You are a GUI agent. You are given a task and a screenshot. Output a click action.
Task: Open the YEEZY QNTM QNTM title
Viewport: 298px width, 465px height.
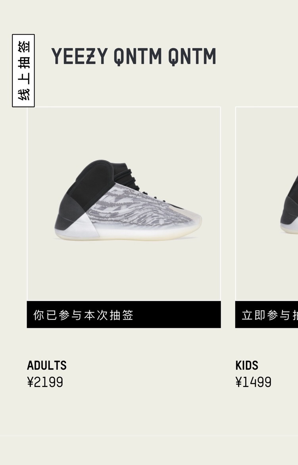(134, 56)
